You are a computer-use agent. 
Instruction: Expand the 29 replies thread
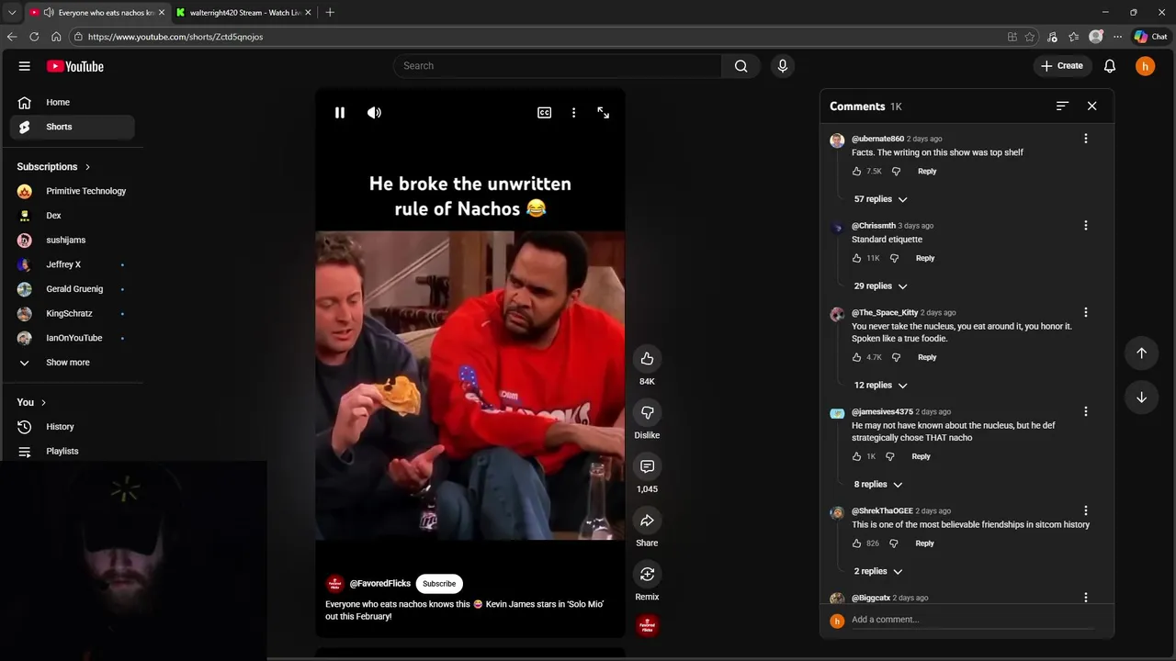point(880,286)
